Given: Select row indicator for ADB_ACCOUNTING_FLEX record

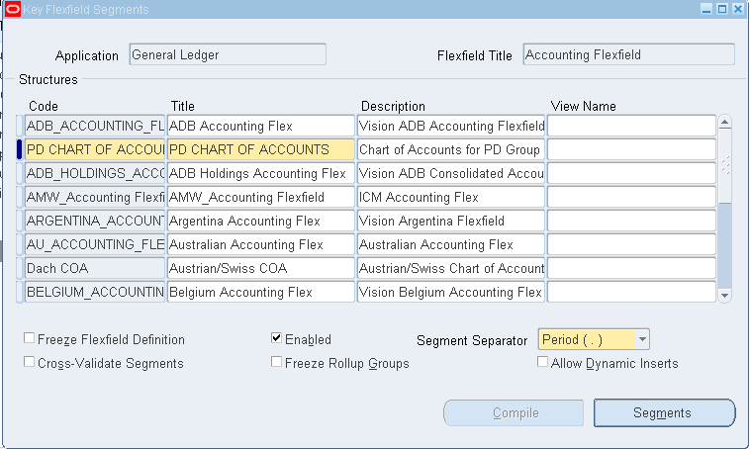Looking at the screenshot, I should tap(20, 127).
